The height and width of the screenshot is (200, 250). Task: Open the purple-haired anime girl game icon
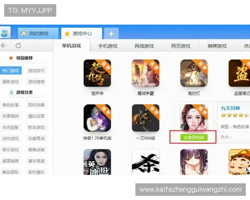tap(194, 162)
